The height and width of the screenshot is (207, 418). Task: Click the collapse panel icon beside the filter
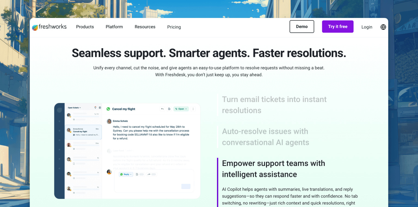pyautogui.click(x=100, y=108)
